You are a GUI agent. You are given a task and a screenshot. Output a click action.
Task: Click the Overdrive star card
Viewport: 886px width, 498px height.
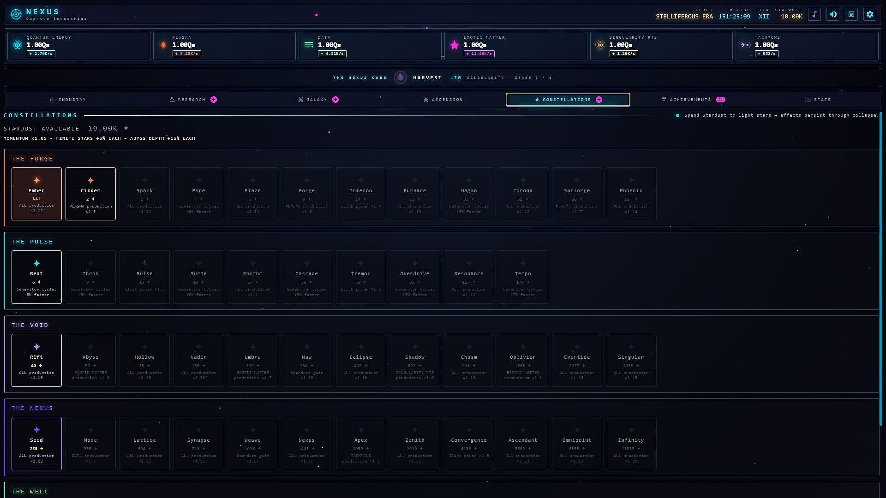[414, 277]
